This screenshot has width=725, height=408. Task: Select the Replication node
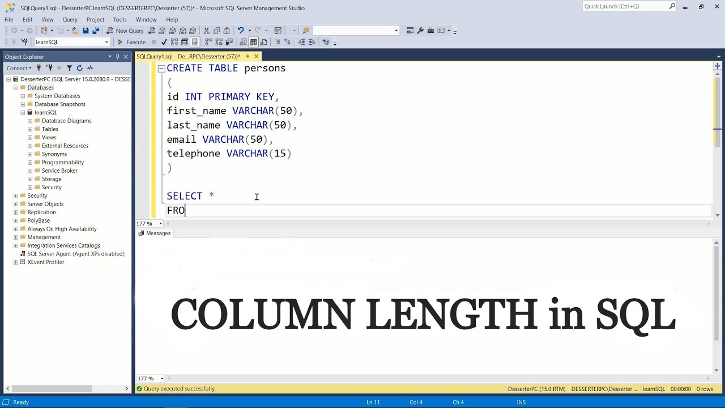pos(41,212)
